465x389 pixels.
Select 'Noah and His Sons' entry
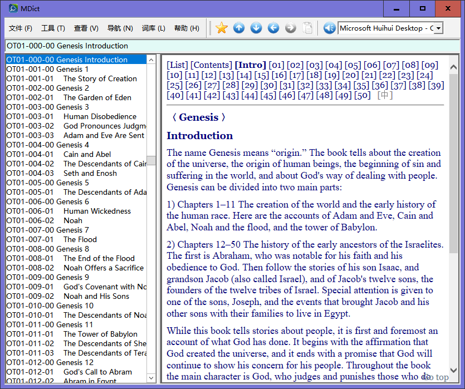click(76, 296)
